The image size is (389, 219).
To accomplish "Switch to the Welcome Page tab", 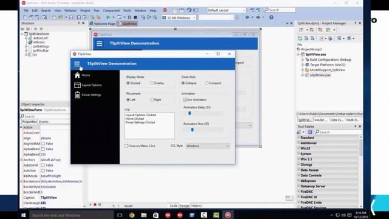I will tap(103, 24).
